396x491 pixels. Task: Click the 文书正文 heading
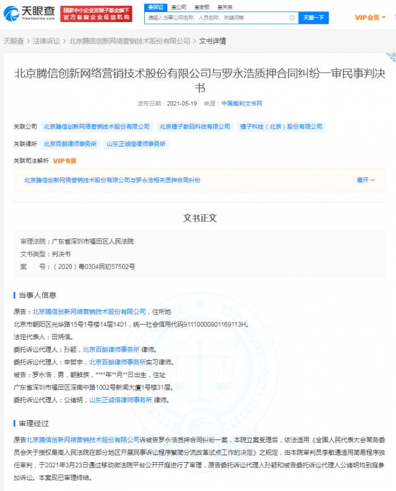pos(200,218)
